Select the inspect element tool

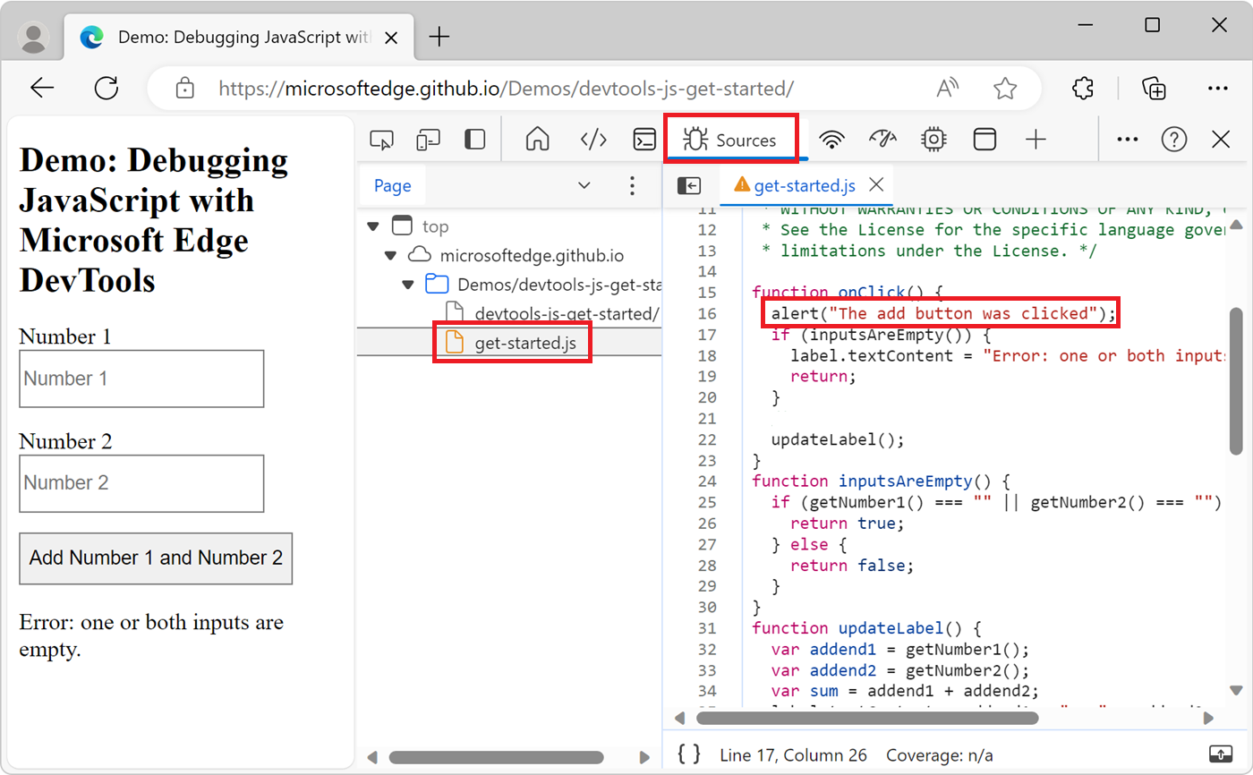(382, 139)
